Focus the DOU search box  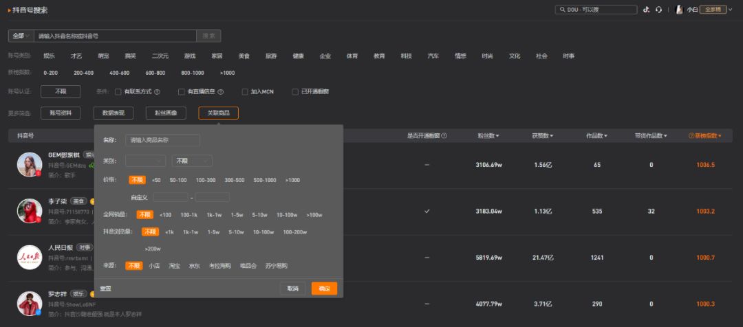[x=596, y=10]
